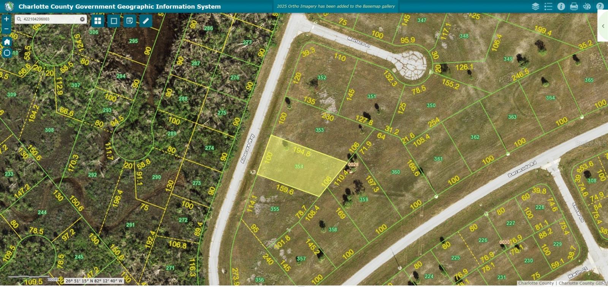The height and width of the screenshot is (287, 608).
Task: Zoom in on the map
Action: click(6, 19)
